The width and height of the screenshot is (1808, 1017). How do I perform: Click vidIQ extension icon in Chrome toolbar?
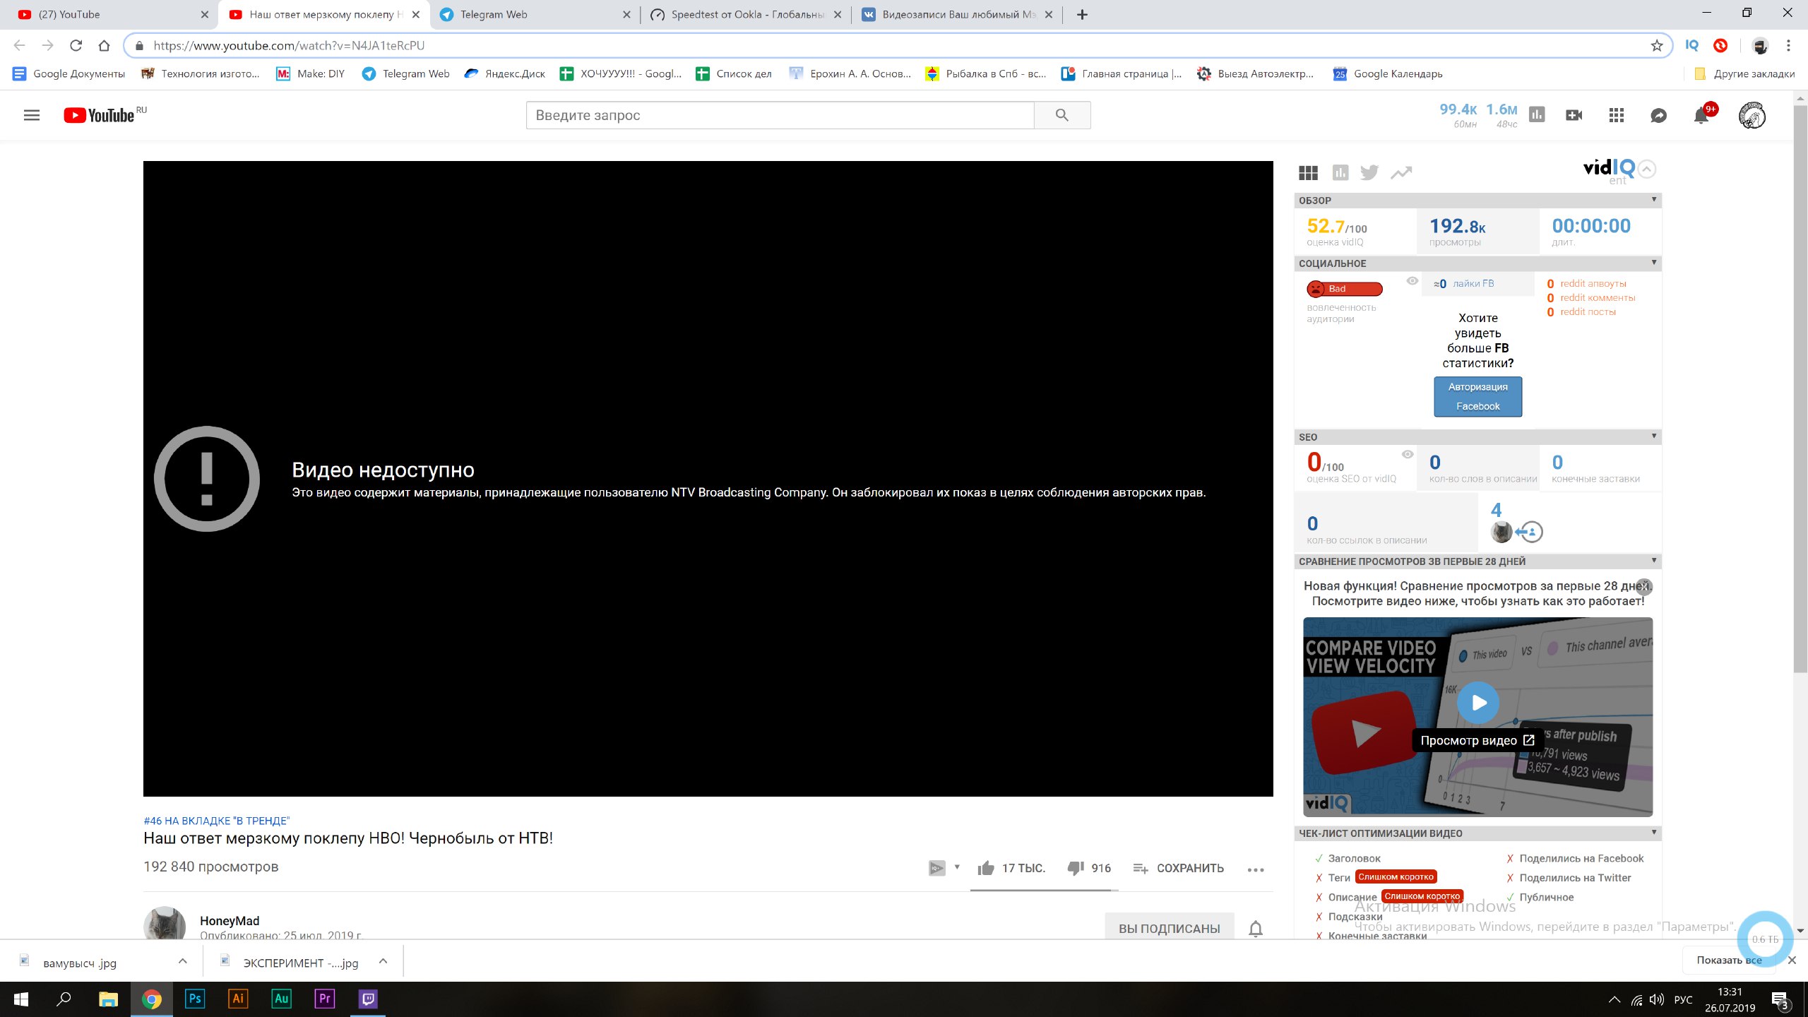(x=1692, y=45)
